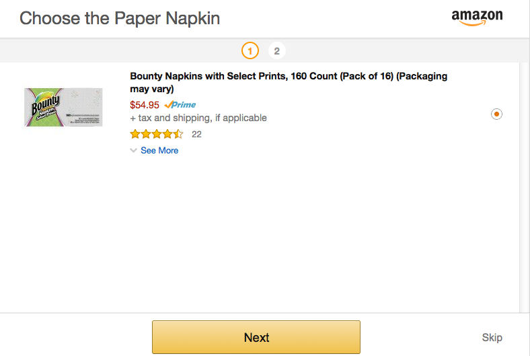Click the orange checkmark beside Prime

point(168,105)
